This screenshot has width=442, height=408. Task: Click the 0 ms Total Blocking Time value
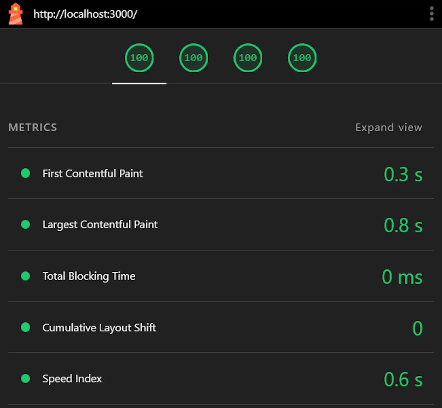click(402, 277)
